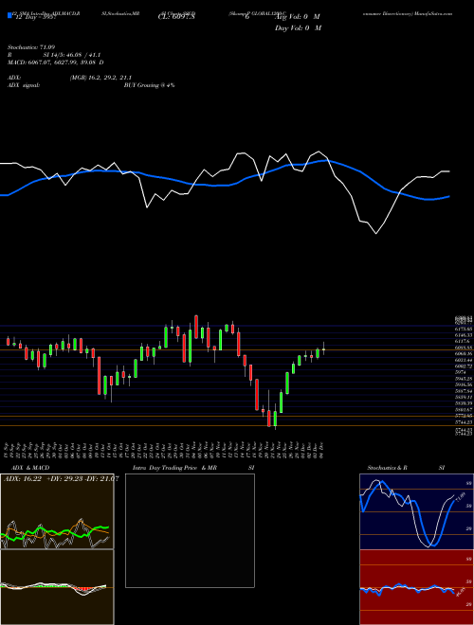Click the '(MGR) 16.2, 29.2, 21.1' values
The height and width of the screenshot is (625, 474).
pos(100,78)
